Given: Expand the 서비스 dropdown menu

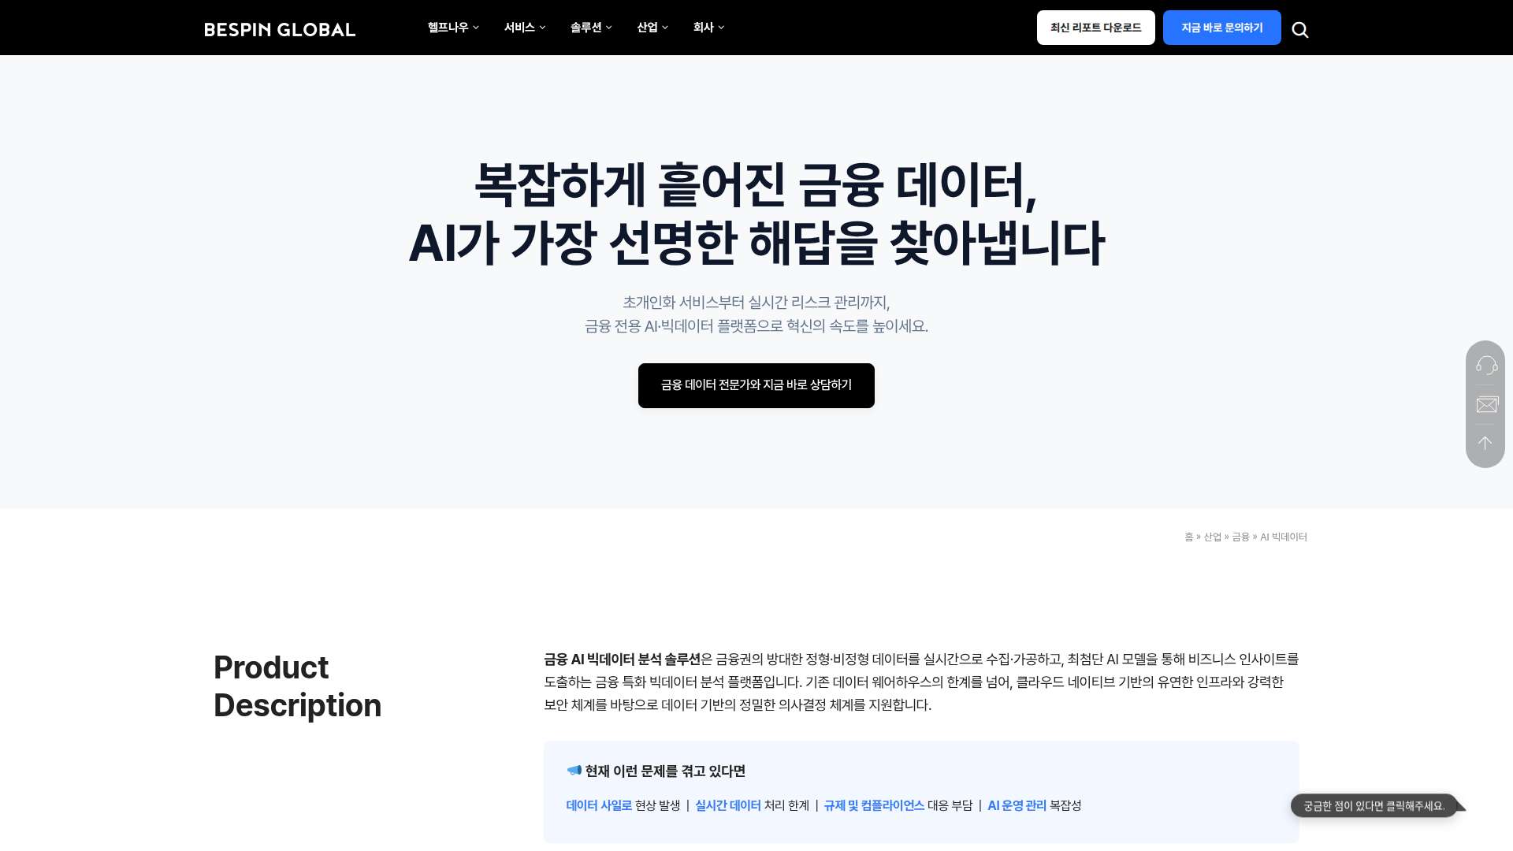Looking at the screenshot, I should pyautogui.click(x=525, y=28).
